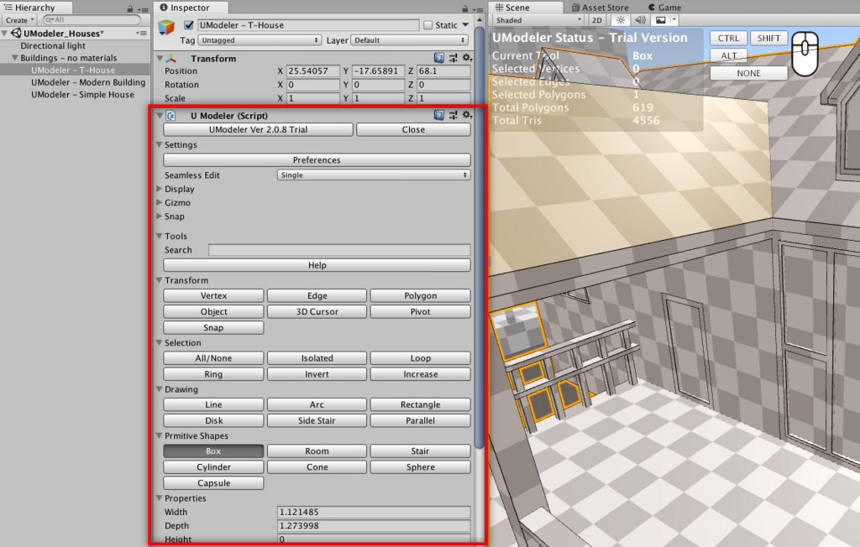The height and width of the screenshot is (547, 860).
Task: Open the U Modeler script preset icon
Action: point(453,115)
